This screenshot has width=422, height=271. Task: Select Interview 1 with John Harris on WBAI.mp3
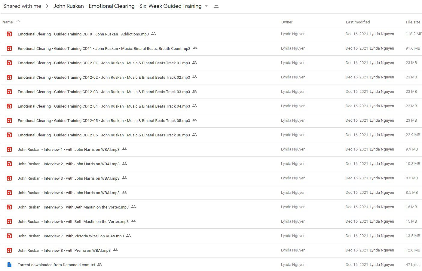(x=69, y=150)
